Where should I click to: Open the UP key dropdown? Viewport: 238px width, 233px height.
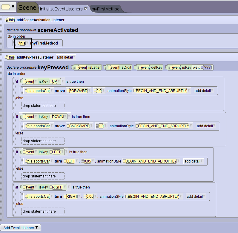pyautogui.click(x=55, y=82)
